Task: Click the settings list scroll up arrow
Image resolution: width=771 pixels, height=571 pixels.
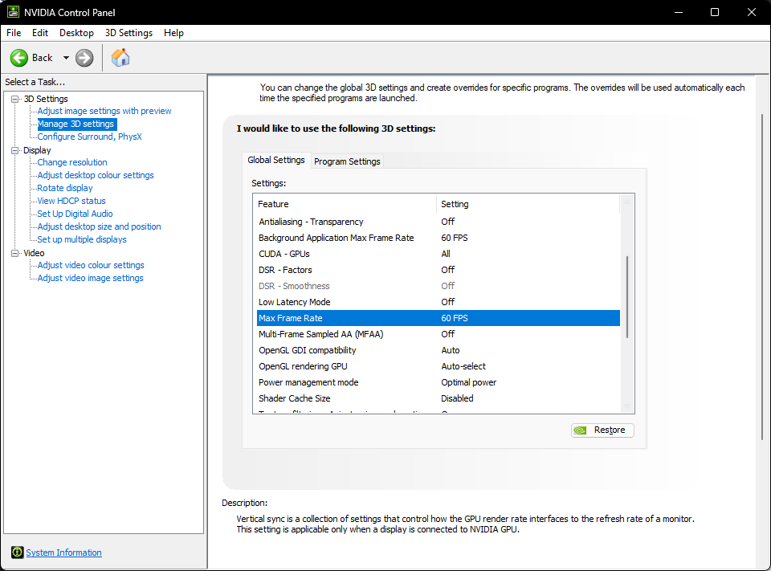Action: pyautogui.click(x=627, y=201)
